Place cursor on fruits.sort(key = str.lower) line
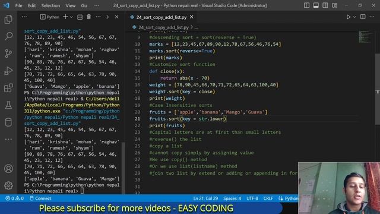 click(188, 119)
